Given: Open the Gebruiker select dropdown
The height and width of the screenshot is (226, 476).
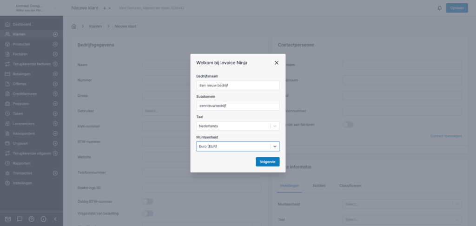Looking at the screenshot, I should [x=202, y=111].
